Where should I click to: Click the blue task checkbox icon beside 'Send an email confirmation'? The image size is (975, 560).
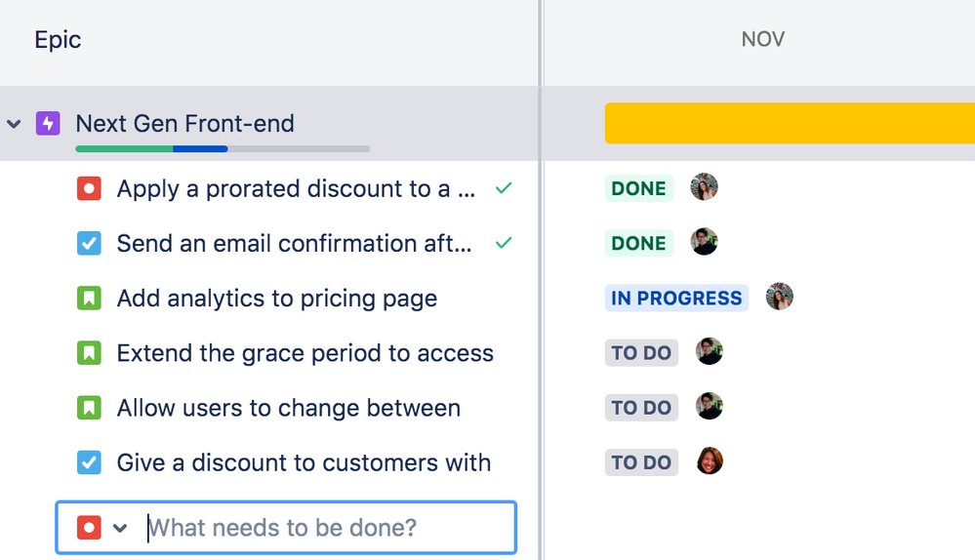[89, 243]
